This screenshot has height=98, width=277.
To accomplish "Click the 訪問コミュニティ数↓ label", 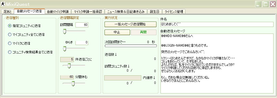I will pos(117,66).
